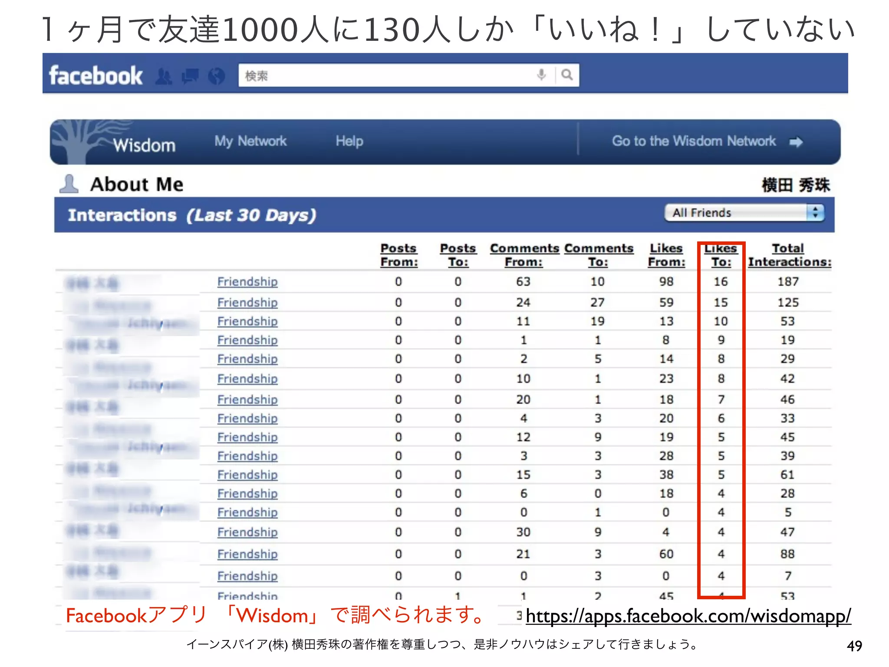Click the 横田 秀珠 name text

pos(796,185)
